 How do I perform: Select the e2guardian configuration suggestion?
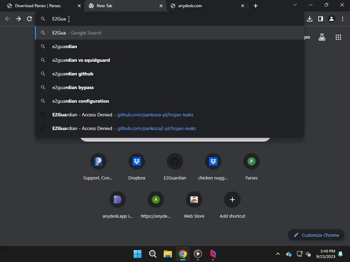tap(170, 101)
